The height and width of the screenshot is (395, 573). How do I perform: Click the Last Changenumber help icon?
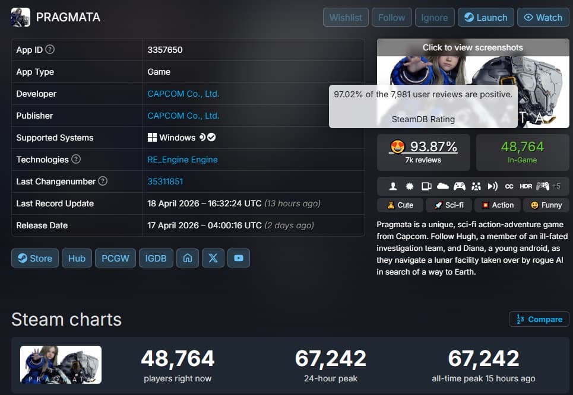[103, 181]
